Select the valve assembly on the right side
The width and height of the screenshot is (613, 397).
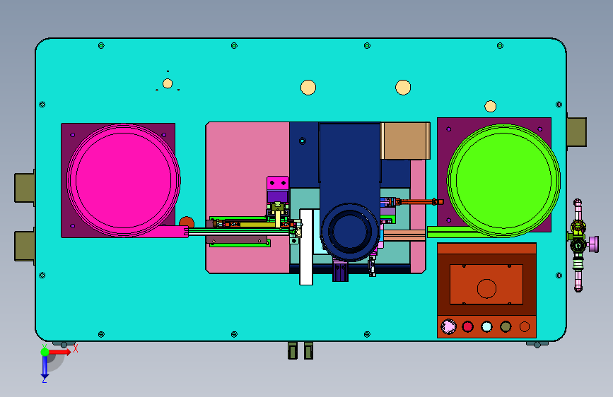[x=579, y=245]
